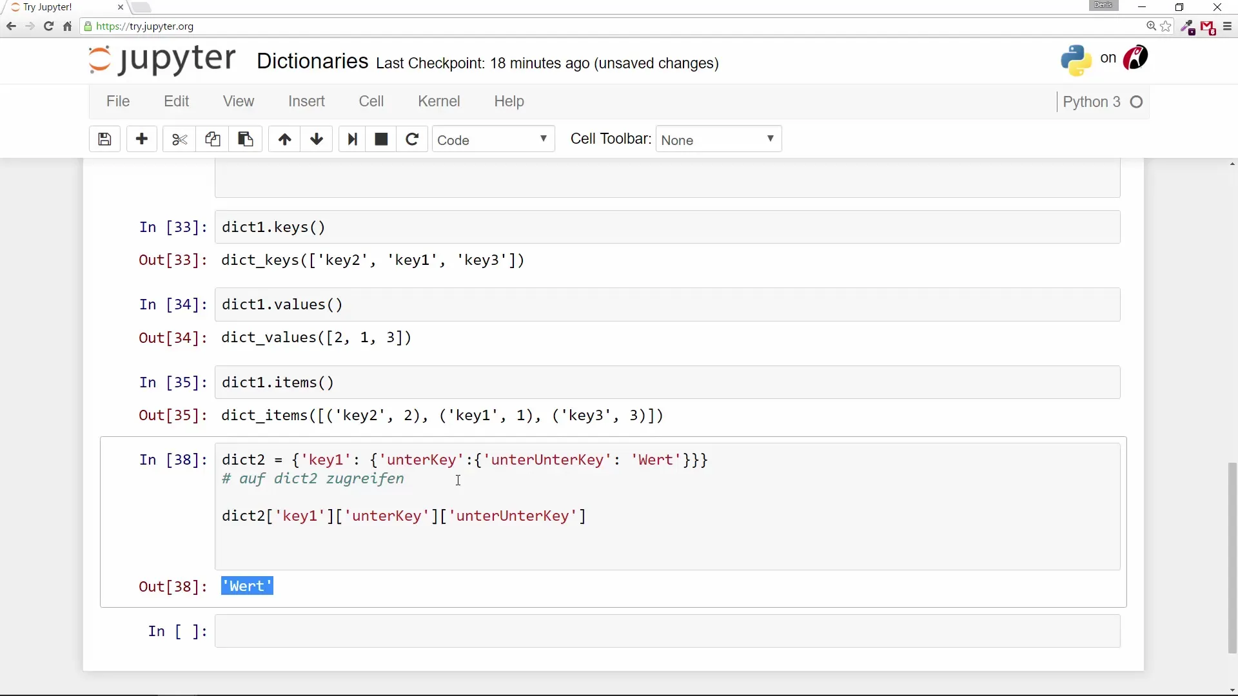Click the browser address bar URL
The height and width of the screenshot is (696, 1238).
click(x=145, y=26)
